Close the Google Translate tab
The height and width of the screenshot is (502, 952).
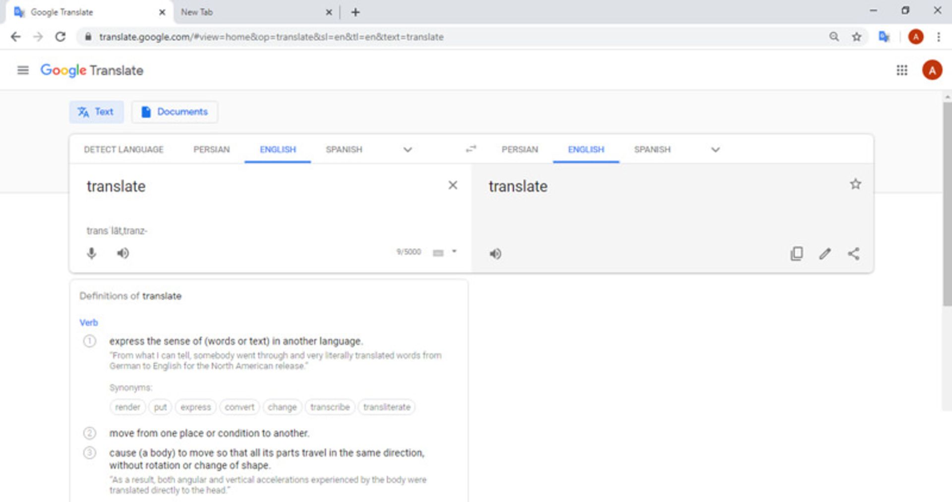(x=162, y=12)
